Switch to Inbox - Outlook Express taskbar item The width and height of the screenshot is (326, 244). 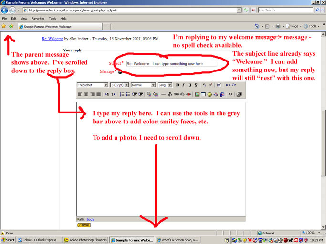click(x=40, y=240)
